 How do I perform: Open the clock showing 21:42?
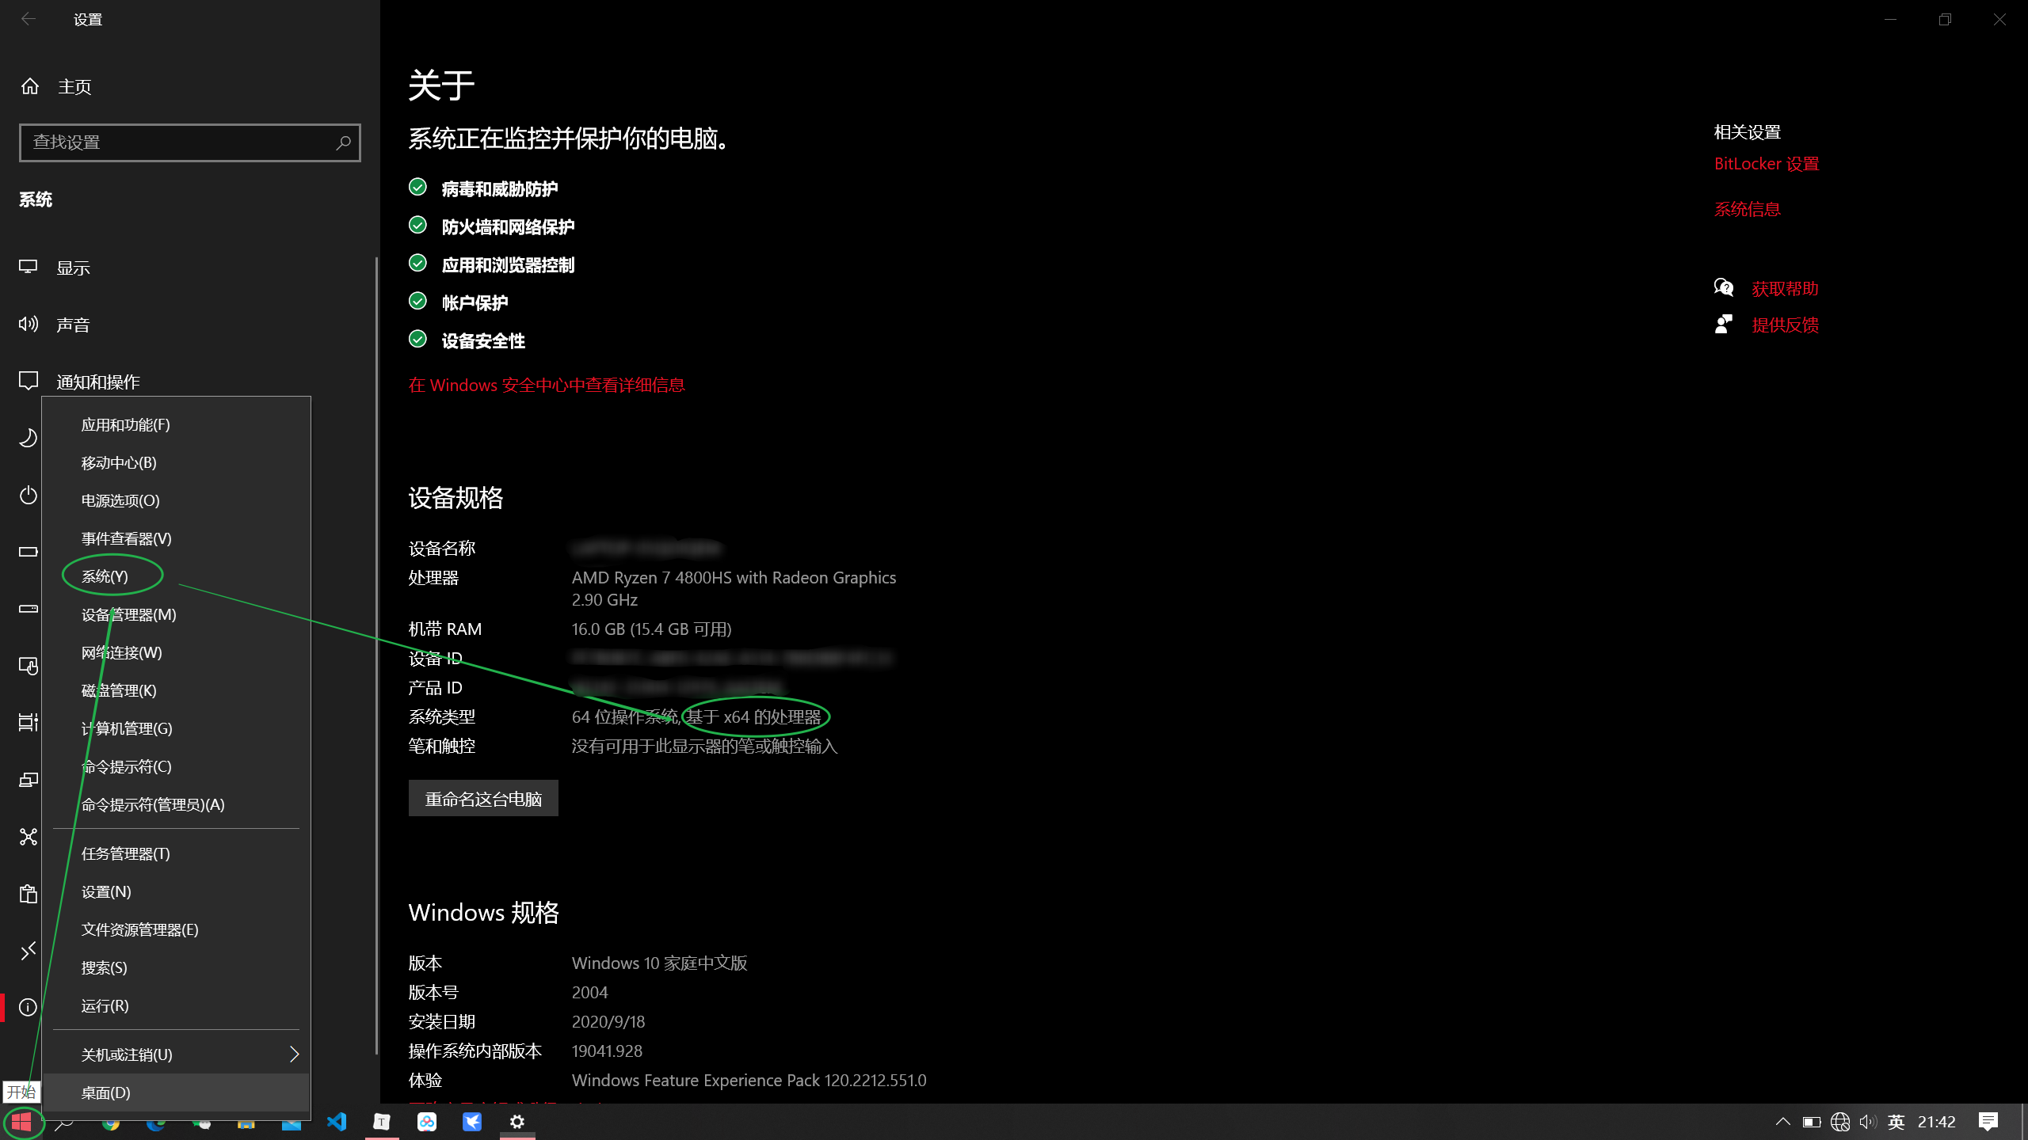[x=1936, y=1122]
